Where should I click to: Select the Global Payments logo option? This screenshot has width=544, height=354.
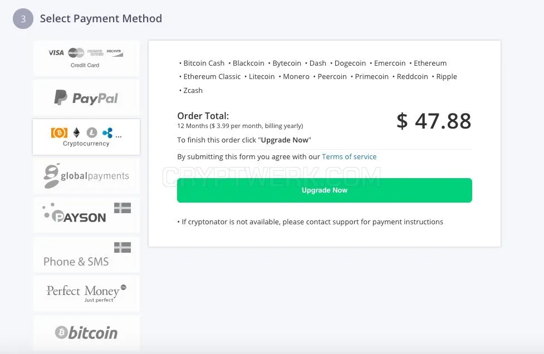[86, 176]
